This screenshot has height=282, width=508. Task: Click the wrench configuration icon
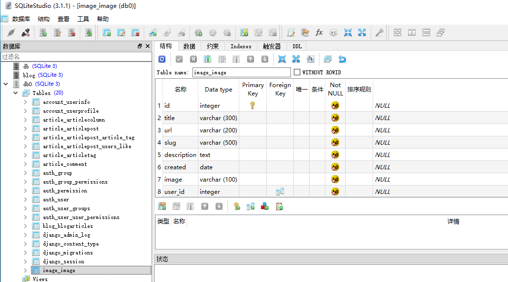point(379,32)
